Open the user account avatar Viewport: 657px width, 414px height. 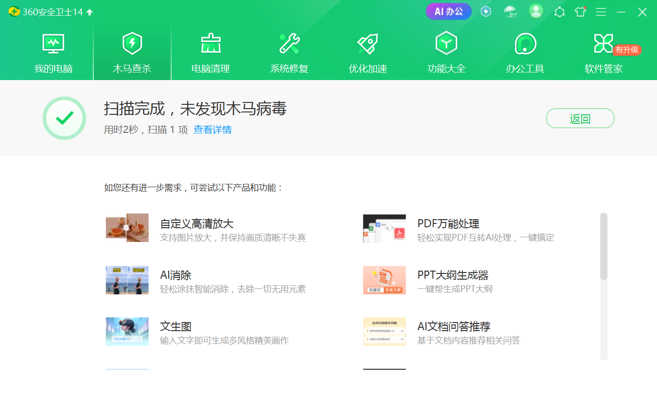point(536,11)
